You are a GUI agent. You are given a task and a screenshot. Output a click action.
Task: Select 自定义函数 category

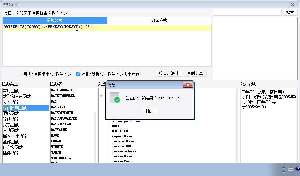tap(25, 147)
